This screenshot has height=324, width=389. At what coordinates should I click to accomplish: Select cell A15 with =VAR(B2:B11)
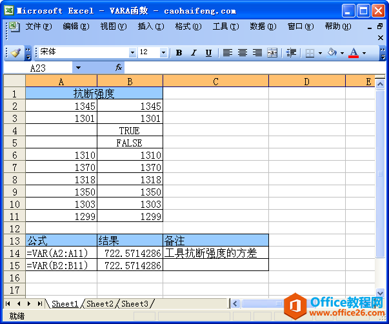pyautogui.click(x=61, y=265)
